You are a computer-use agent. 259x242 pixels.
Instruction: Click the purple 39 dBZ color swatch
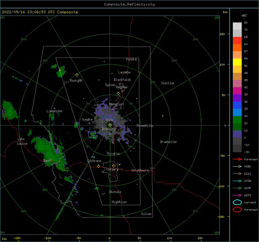(x=237, y=98)
